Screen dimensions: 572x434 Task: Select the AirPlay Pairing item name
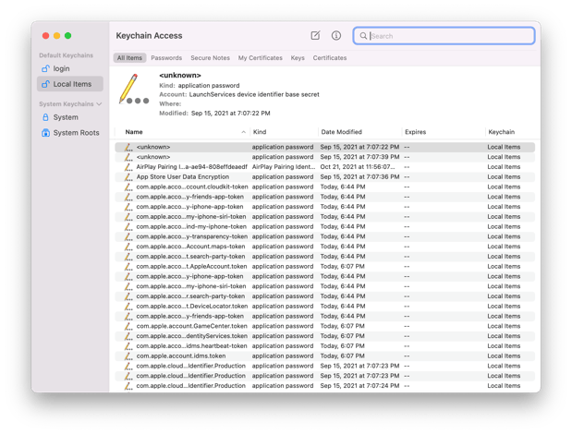(x=192, y=167)
